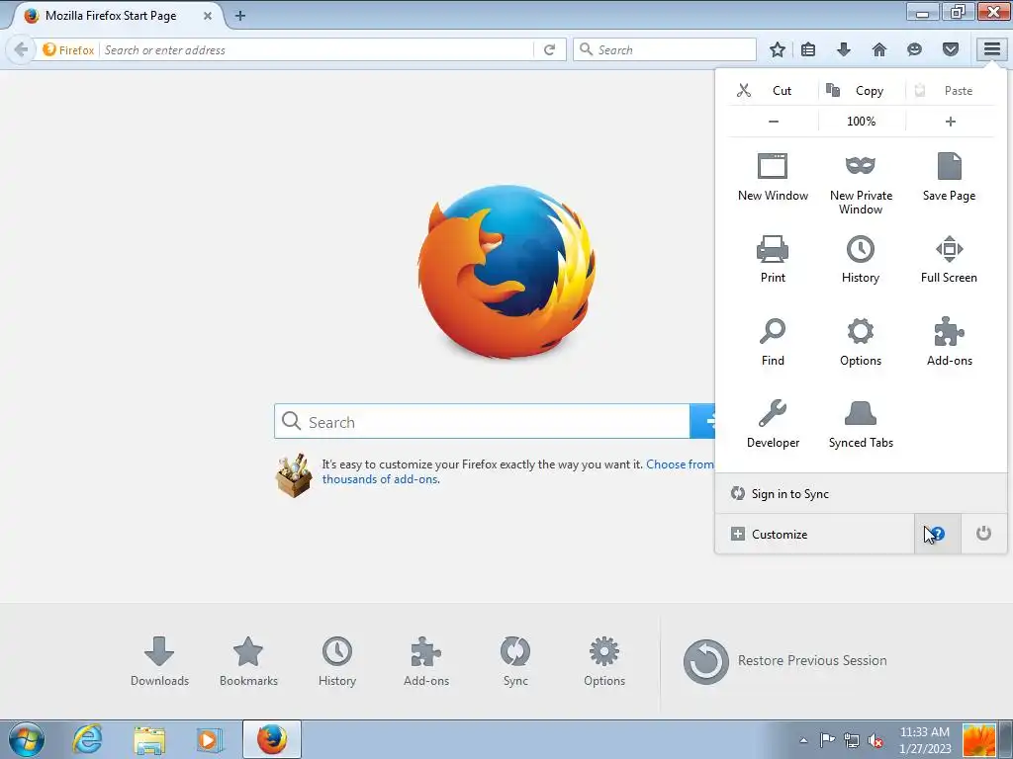1013x759 pixels.
Task: Open History from the menu panel
Action: pyautogui.click(x=861, y=259)
